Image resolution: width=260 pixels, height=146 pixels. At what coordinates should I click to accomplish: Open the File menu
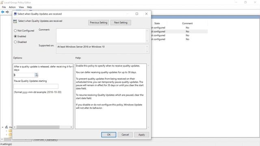click(4, 7)
